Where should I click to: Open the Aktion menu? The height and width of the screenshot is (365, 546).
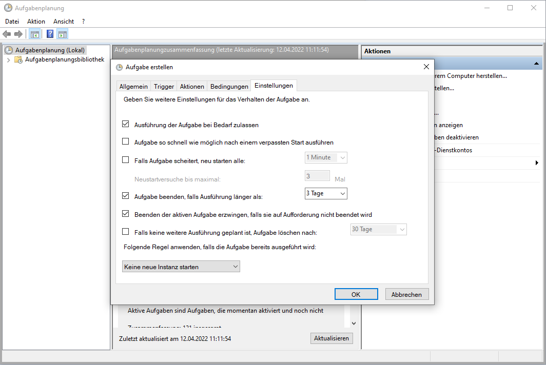click(x=36, y=22)
